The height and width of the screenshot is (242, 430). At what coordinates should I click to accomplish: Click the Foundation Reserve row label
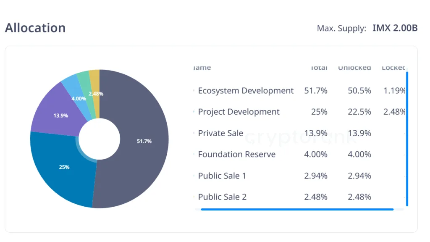[237, 154]
